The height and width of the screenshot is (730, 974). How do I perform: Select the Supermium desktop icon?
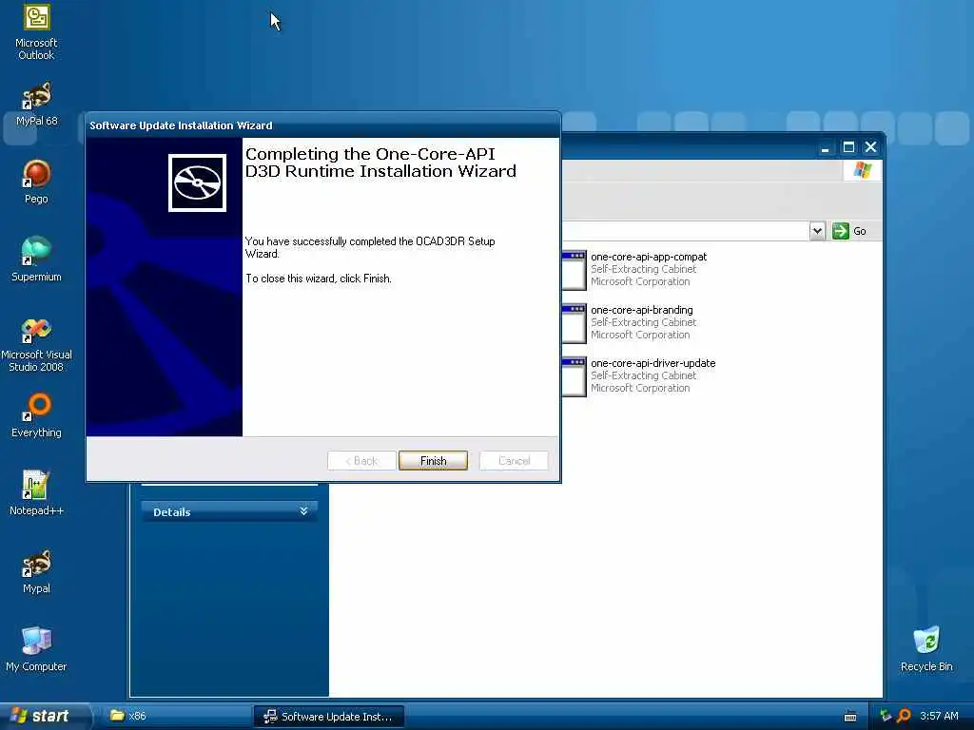36,259
